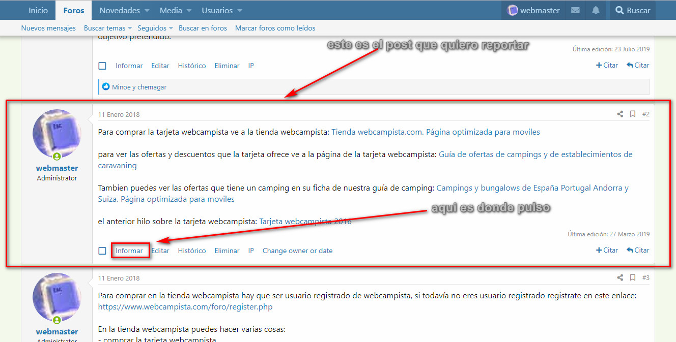Click Marcar foros como leídos
This screenshot has width=676, height=342.
click(x=275, y=28)
